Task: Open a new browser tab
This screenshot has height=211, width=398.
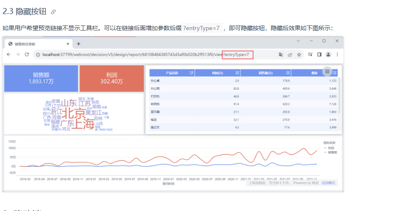Action: pos(79,44)
